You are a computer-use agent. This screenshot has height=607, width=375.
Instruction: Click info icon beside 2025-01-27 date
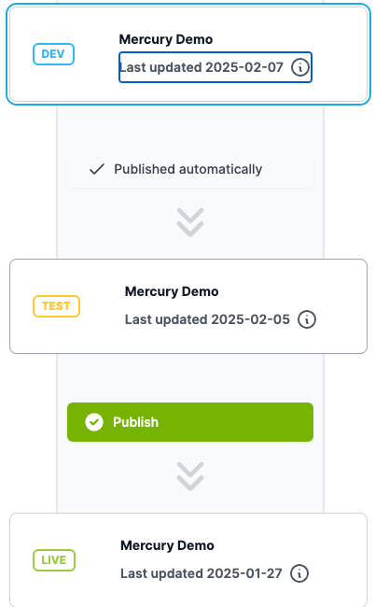pos(299,573)
